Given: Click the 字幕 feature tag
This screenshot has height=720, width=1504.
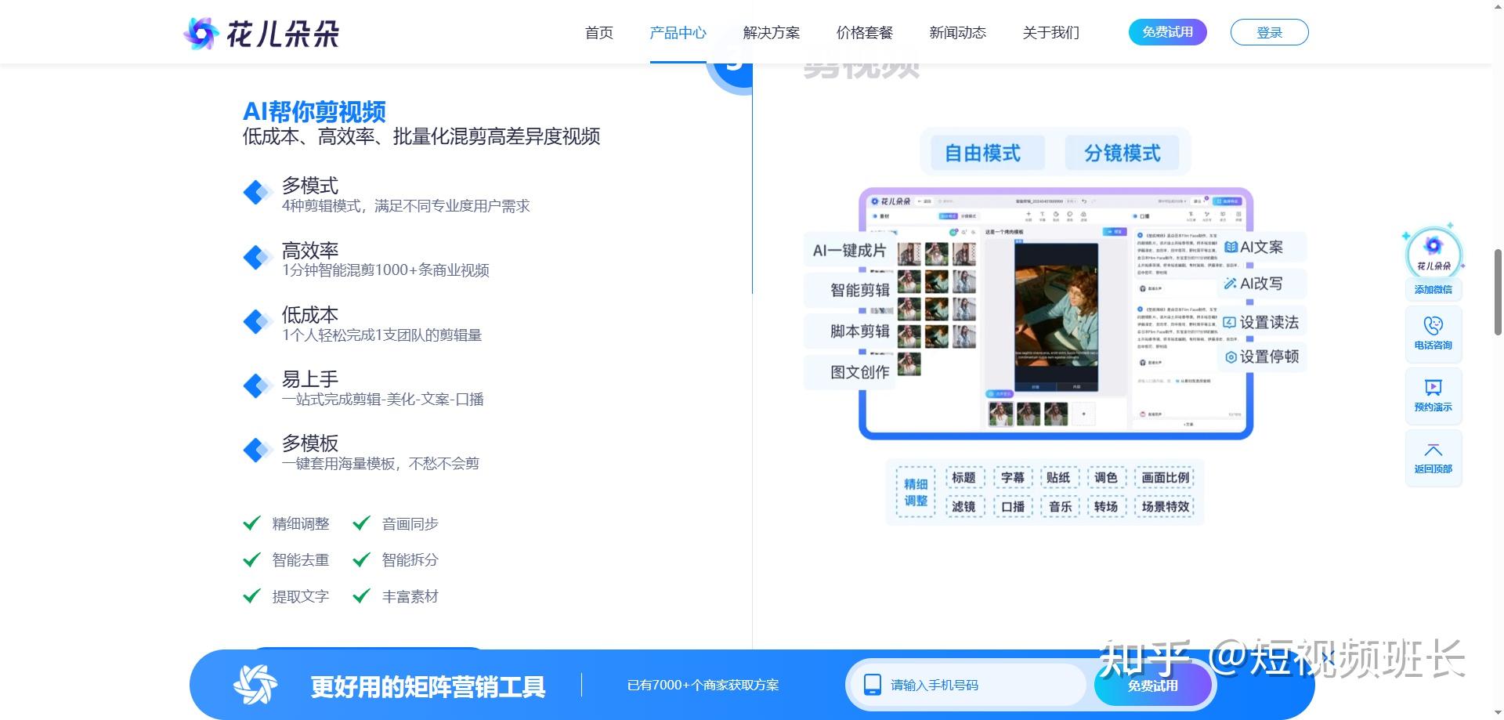Looking at the screenshot, I should (1012, 478).
